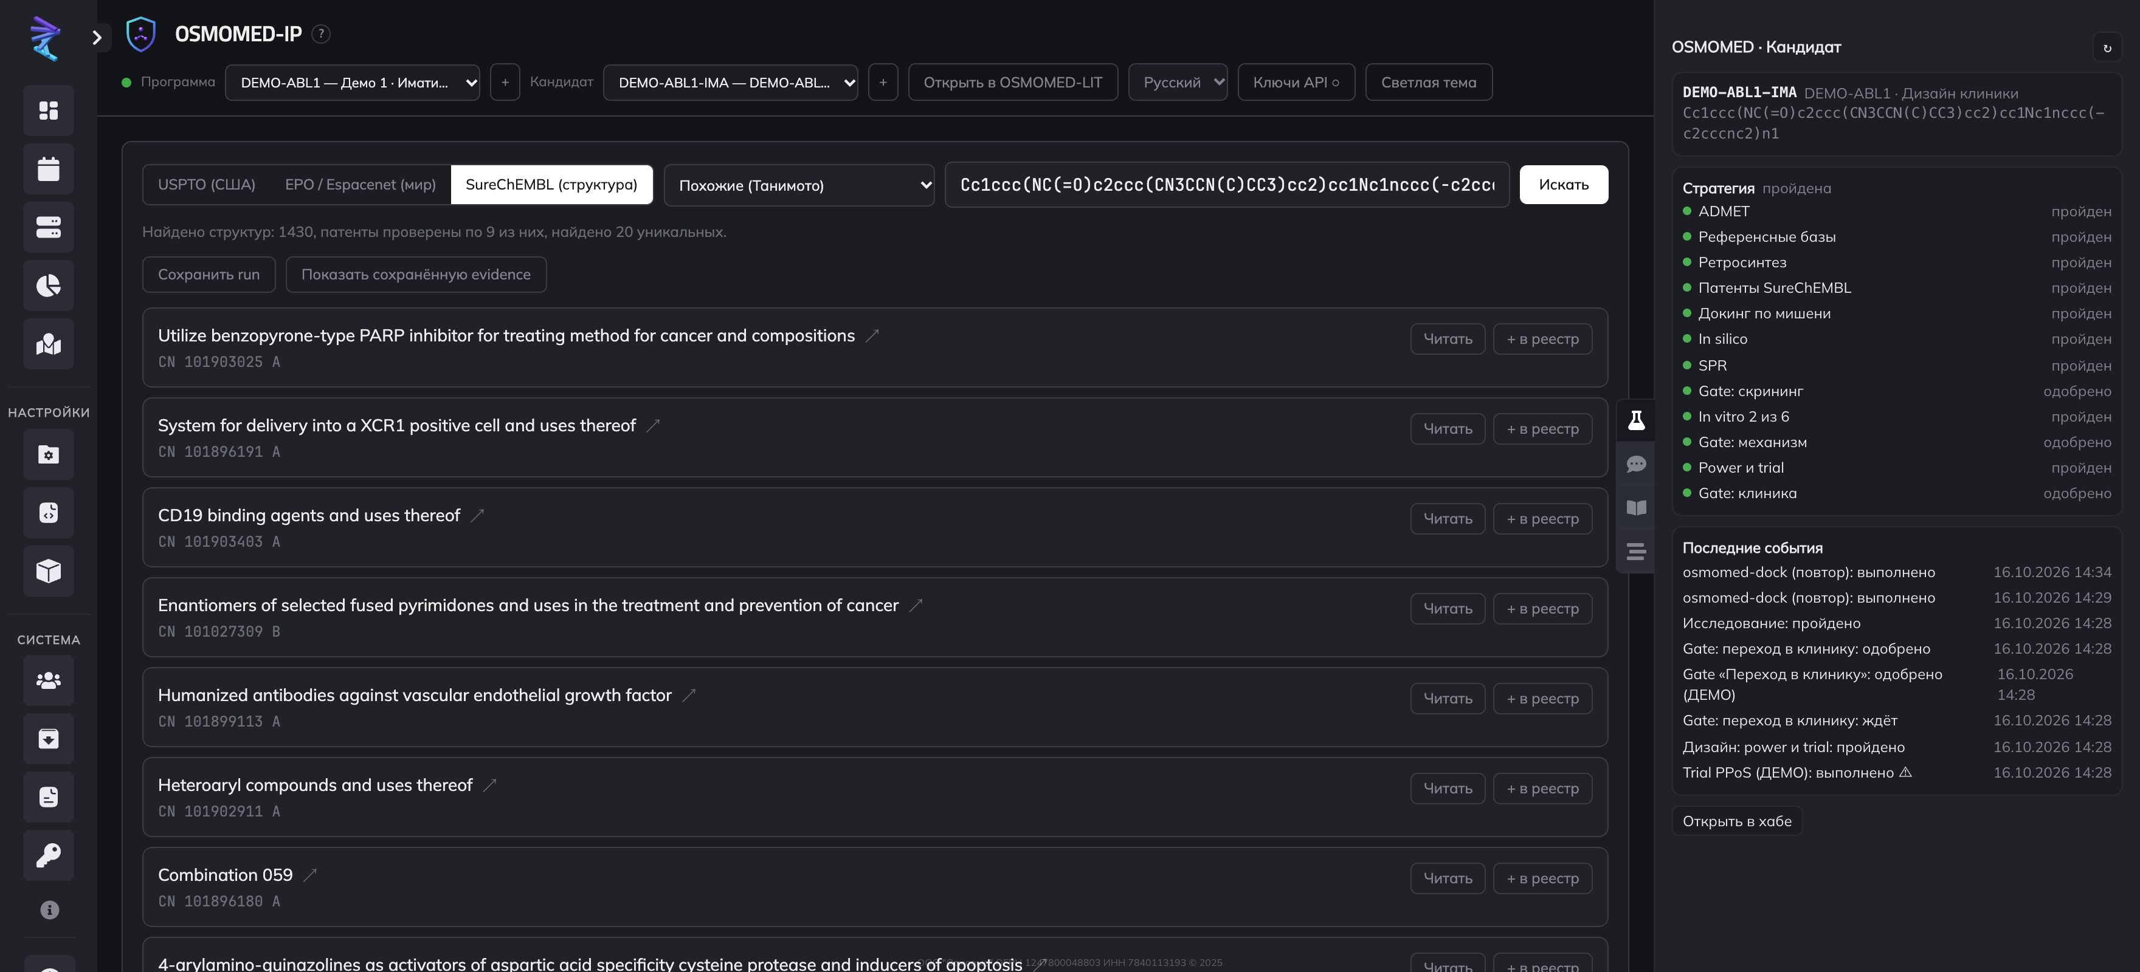Viewport: 2140px width, 972px height.
Task: Click Сохранить run button
Action: (209, 275)
